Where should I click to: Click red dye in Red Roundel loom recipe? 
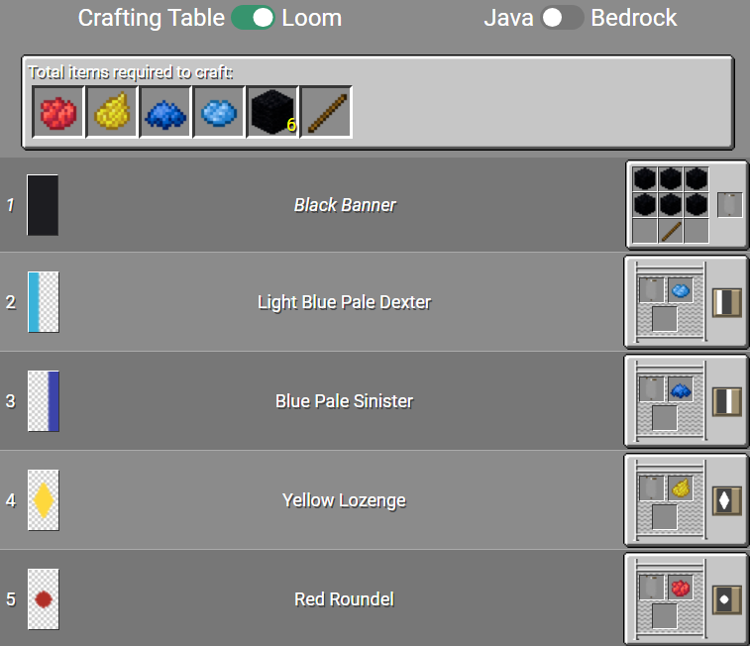point(679,588)
